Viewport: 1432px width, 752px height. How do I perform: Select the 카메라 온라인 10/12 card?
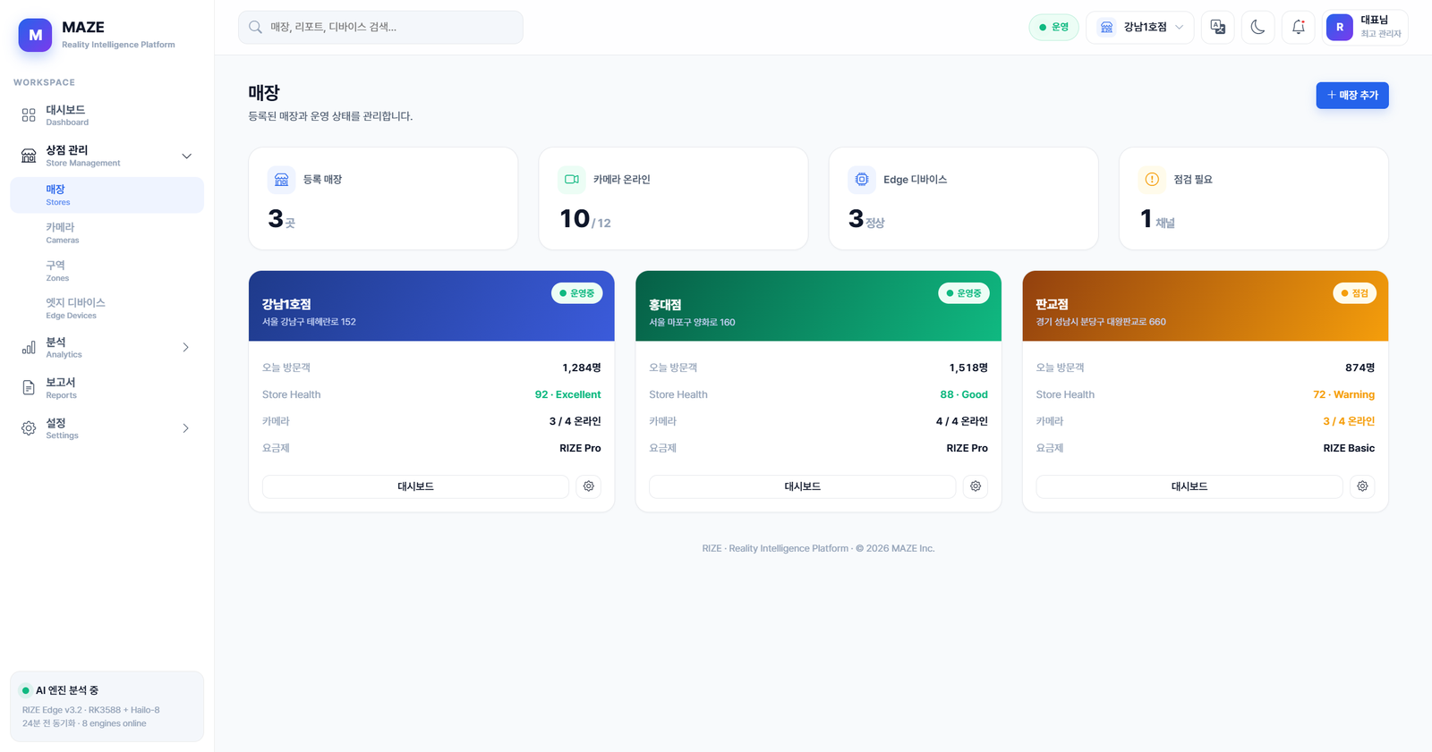673,199
